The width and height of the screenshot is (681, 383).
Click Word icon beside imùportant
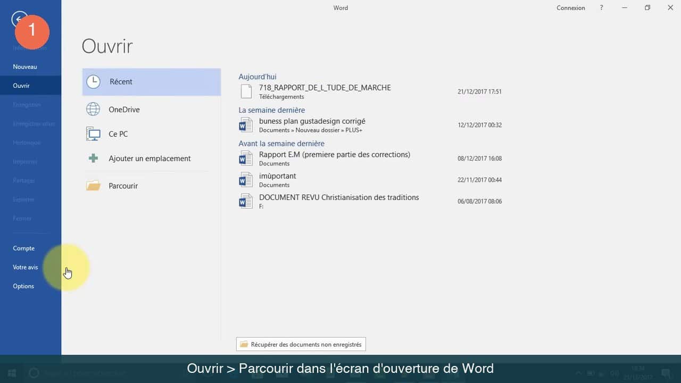click(x=245, y=180)
